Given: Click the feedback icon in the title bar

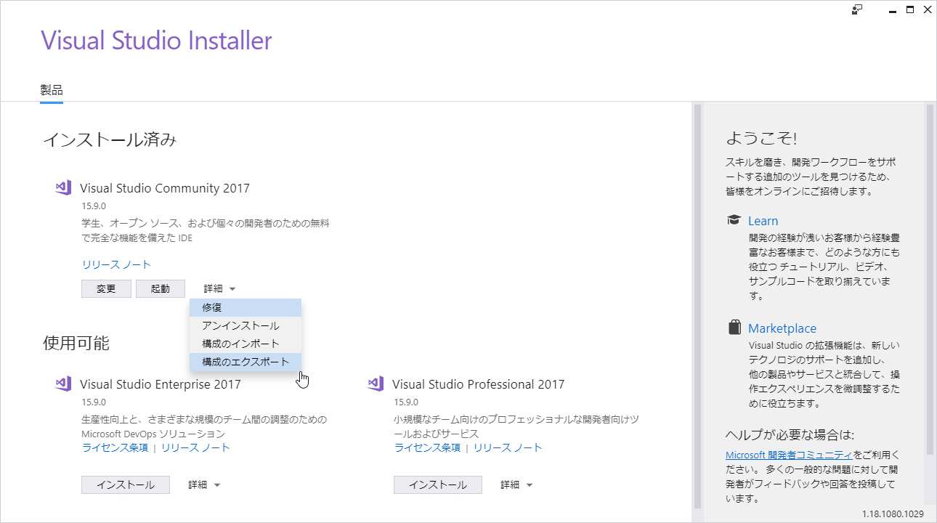Looking at the screenshot, I should (857, 9).
